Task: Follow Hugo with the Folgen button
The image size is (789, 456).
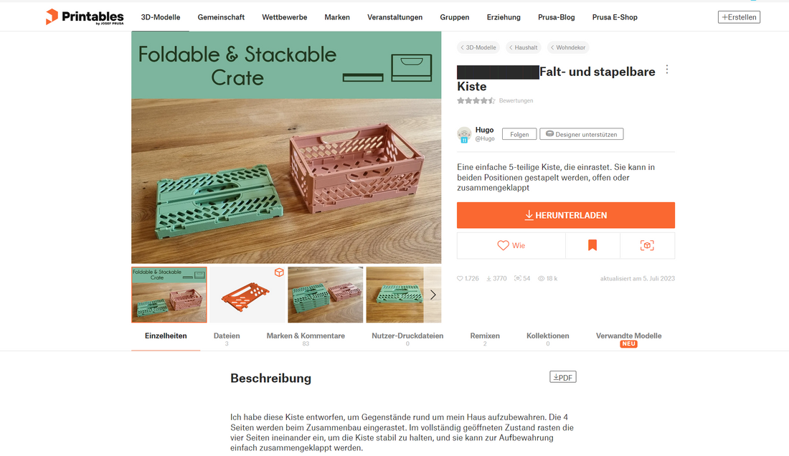Action: (519, 134)
